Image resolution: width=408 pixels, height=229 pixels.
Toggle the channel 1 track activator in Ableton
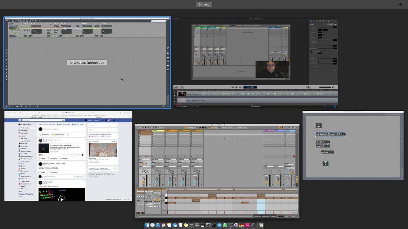tap(156, 182)
